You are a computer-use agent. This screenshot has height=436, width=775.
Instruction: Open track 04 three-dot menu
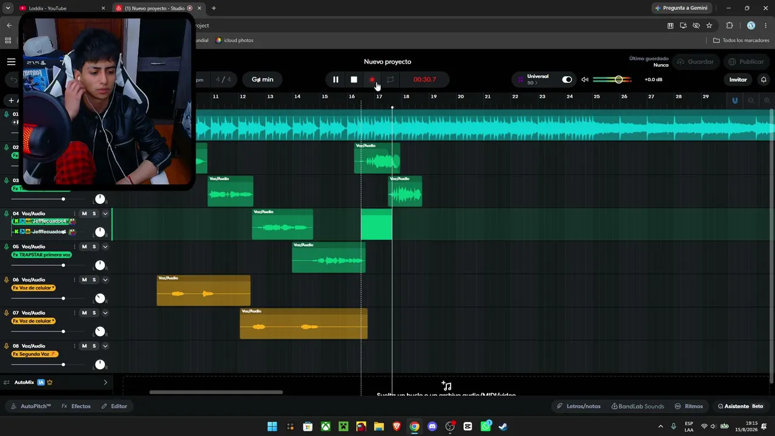pyautogui.click(x=74, y=213)
